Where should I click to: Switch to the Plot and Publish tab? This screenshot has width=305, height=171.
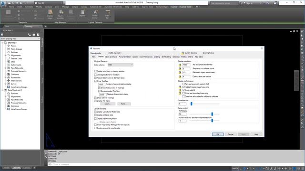pos(125,57)
